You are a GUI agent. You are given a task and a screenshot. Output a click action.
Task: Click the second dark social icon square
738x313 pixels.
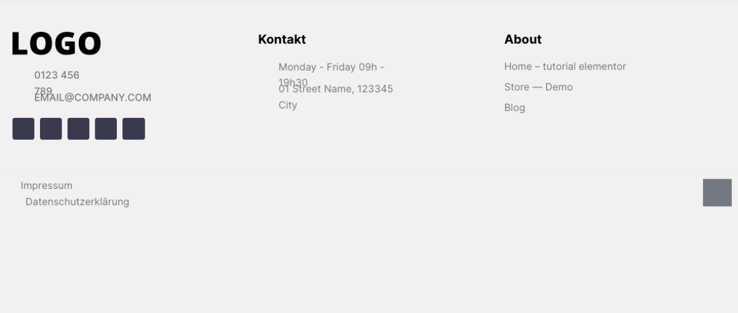[51, 129]
